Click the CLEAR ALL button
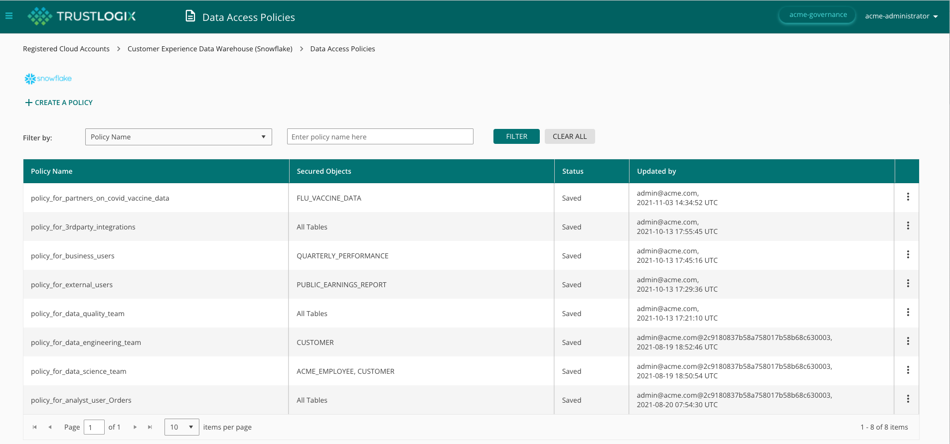The width and height of the screenshot is (950, 444). [x=570, y=136]
